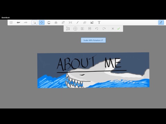The image size is (166, 124).
Task: Select the Ruler tool
Action: tap(63, 22)
